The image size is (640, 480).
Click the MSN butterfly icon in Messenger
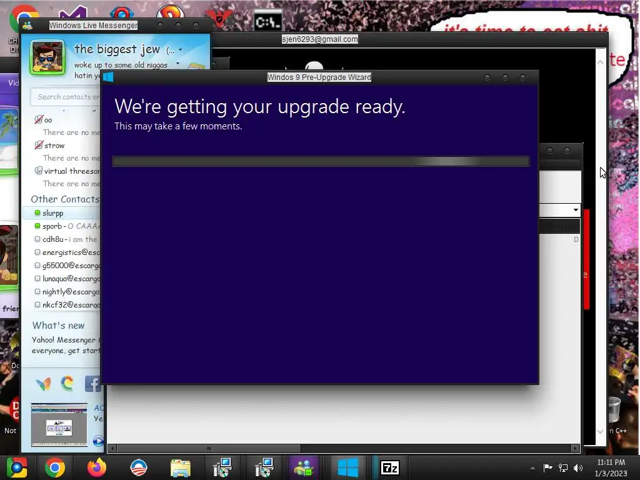(43, 384)
